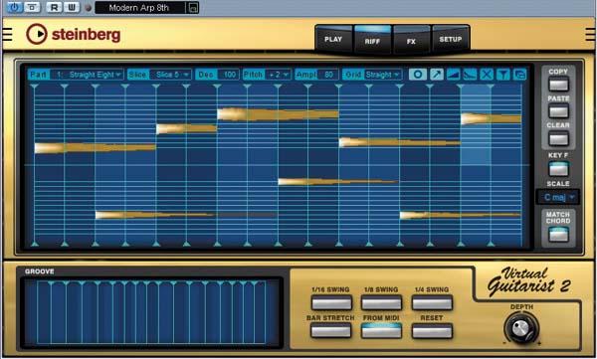Enable the 1/8 SWING button
Viewport: 597px width, 359px height.
(x=381, y=303)
